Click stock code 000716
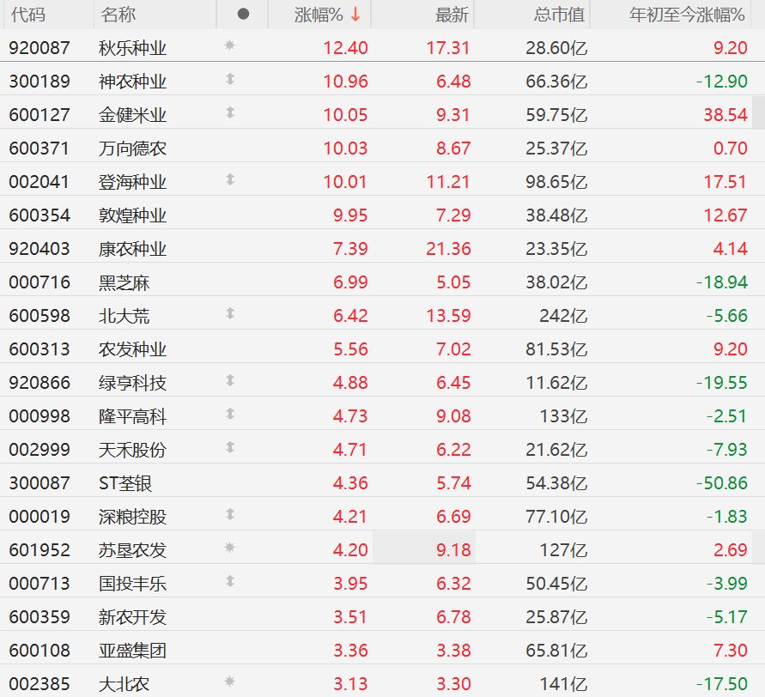Image resolution: width=765 pixels, height=697 pixels. pyautogui.click(x=39, y=282)
